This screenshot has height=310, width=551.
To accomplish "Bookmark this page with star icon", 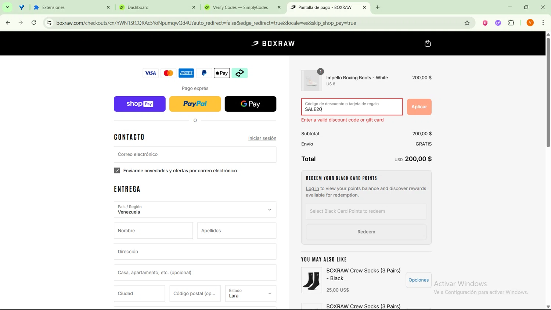I will (467, 23).
